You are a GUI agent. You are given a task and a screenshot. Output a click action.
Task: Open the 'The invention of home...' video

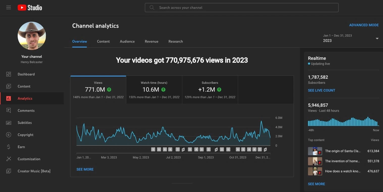pos(343,161)
